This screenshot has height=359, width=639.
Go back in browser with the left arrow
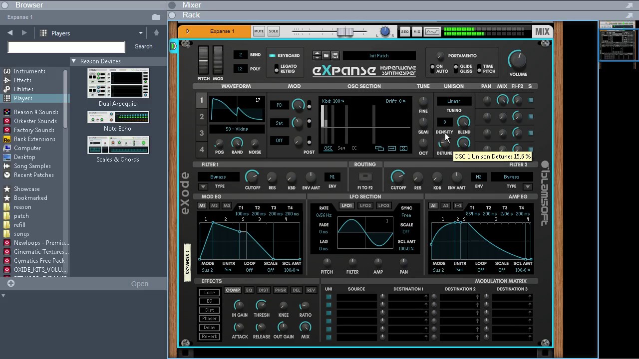(10, 33)
